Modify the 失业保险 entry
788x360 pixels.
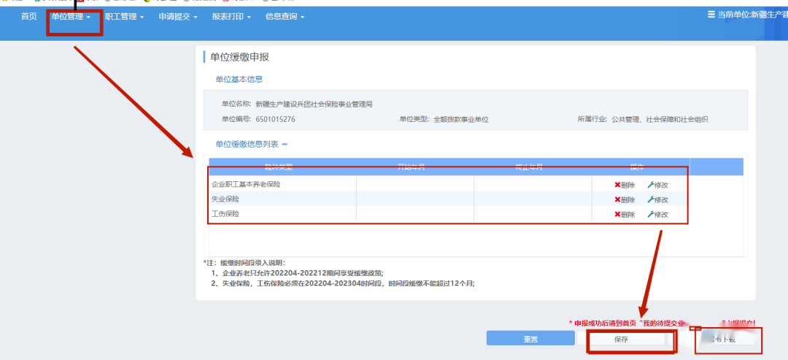click(657, 199)
